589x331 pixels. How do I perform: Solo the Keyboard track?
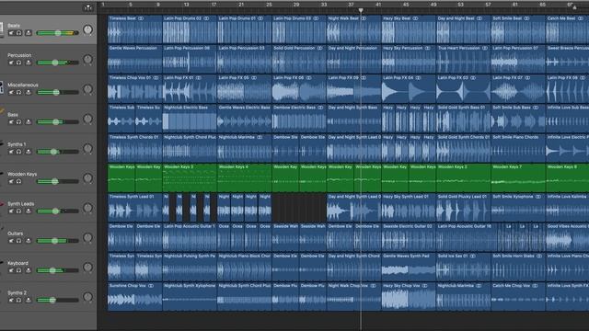click(x=18, y=270)
